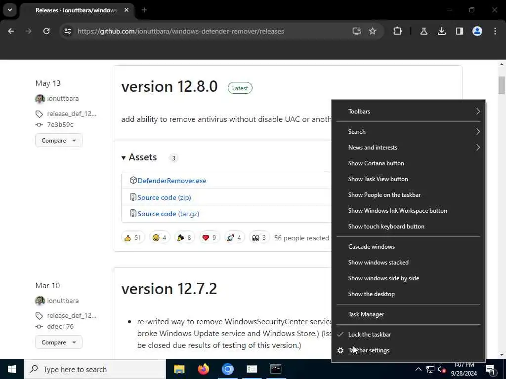The height and width of the screenshot is (379, 506).
Task: Open Compare dropdown for version 12.8.0
Action: 59,141
